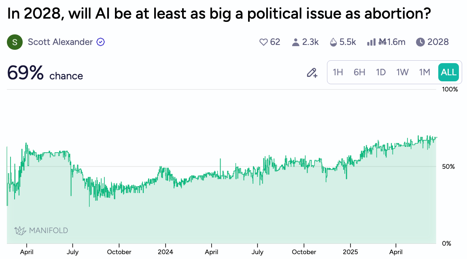The image size is (467, 259).
Task: Click the volume bar chart icon
Action: pos(371,42)
